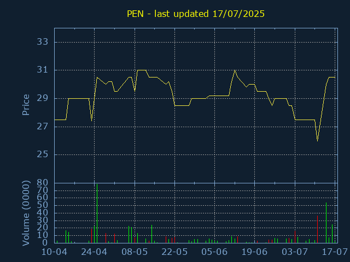
Task: Click the chart title PEN last updated
Action: [196, 14]
